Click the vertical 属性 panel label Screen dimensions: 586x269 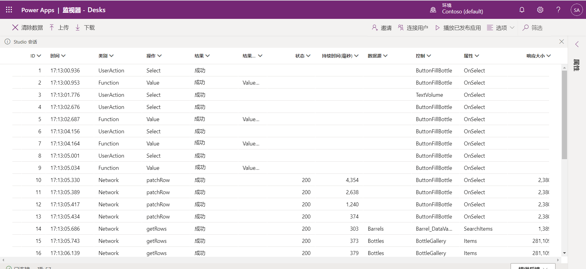576,65
